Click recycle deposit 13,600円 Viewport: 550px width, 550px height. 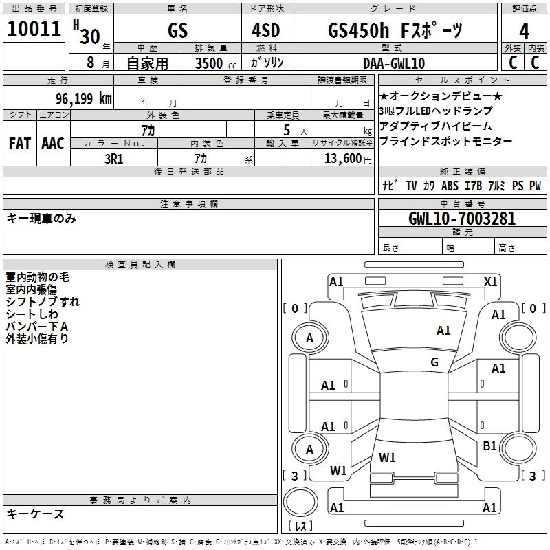tap(348, 159)
